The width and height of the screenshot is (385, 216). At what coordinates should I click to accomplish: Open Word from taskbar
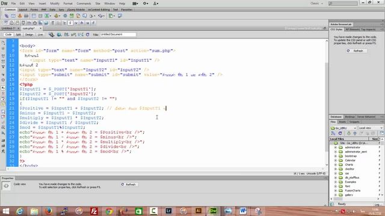coord(243,211)
